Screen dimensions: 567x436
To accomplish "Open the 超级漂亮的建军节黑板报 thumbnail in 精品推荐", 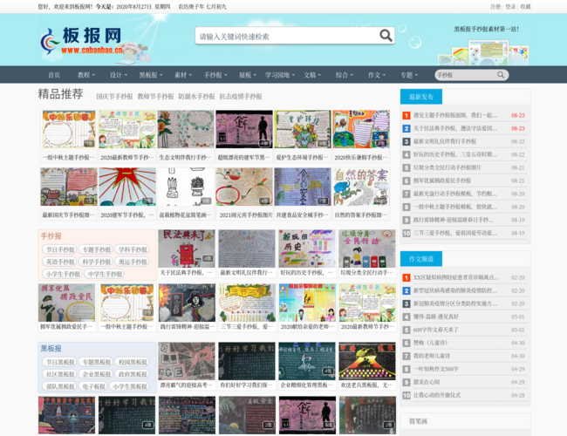I will (x=244, y=129).
